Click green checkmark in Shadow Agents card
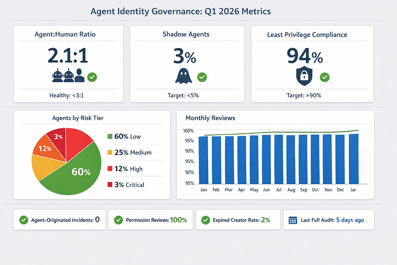 click(x=202, y=77)
